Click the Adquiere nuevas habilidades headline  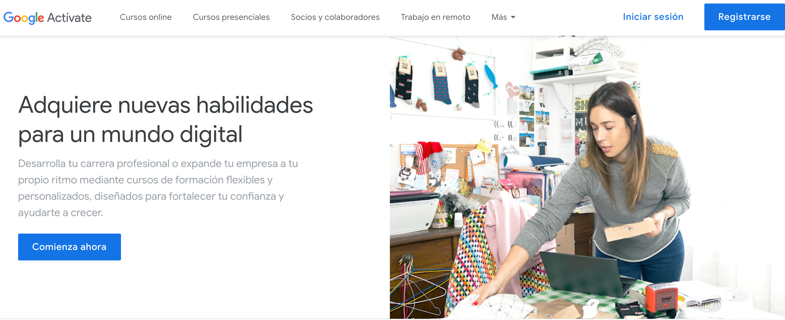pyautogui.click(x=165, y=119)
